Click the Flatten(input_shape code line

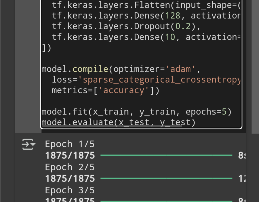coord(146,5)
